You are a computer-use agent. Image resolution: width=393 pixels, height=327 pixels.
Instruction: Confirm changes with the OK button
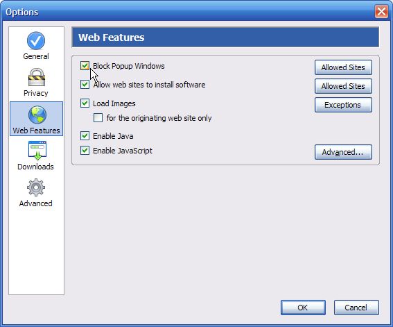[303, 308]
